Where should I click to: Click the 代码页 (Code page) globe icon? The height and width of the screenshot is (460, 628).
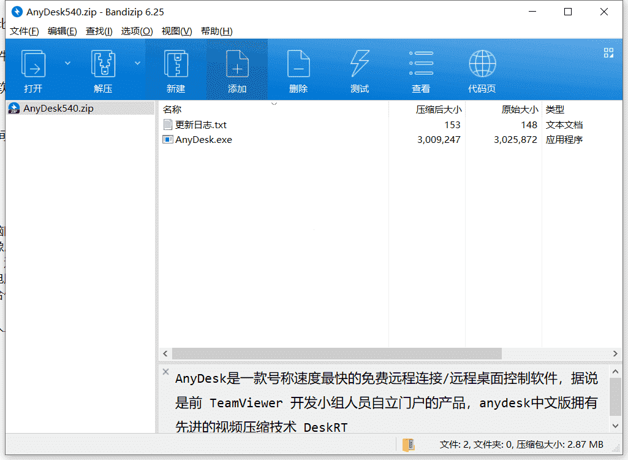tap(482, 63)
